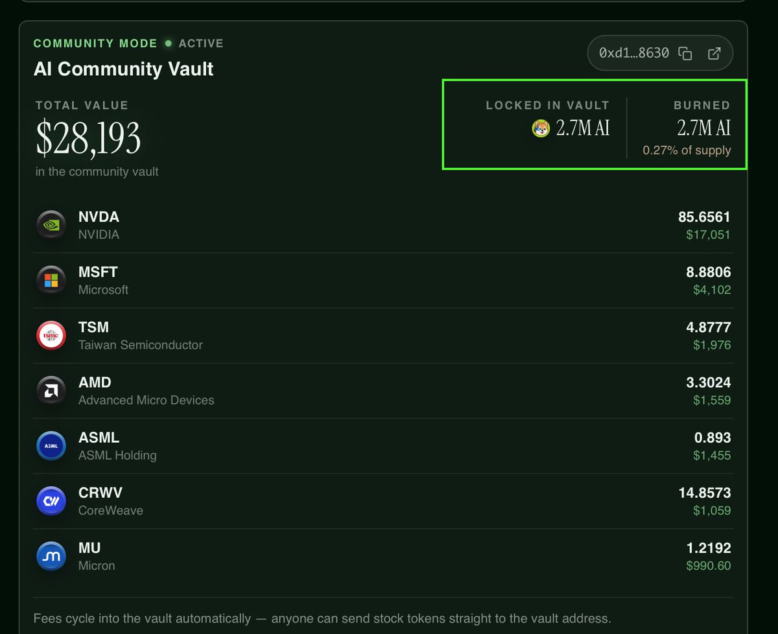Copy the vault address with copy icon
The image size is (778, 634).
(x=685, y=53)
